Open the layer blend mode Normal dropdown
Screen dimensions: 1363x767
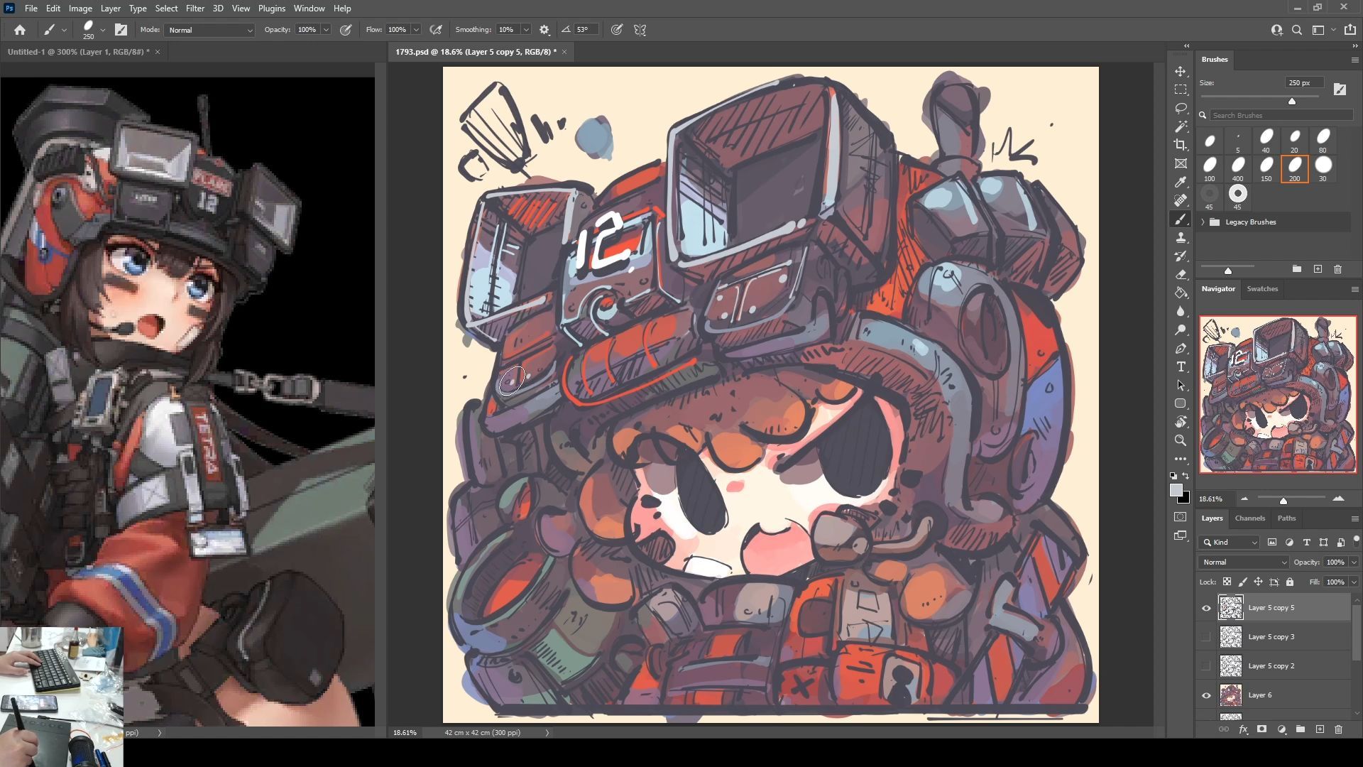click(x=1244, y=562)
